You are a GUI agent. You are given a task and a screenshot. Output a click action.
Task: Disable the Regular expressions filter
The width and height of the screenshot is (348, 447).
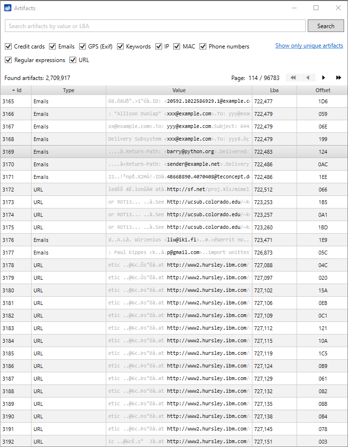click(x=8, y=60)
